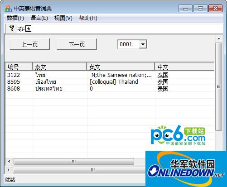This screenshot has width=227, height=187.
Task: Click the dictionary app icon in title bar
Action: tap(8, 8)
